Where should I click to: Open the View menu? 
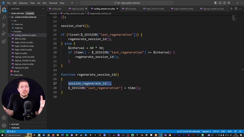point(32,3)
